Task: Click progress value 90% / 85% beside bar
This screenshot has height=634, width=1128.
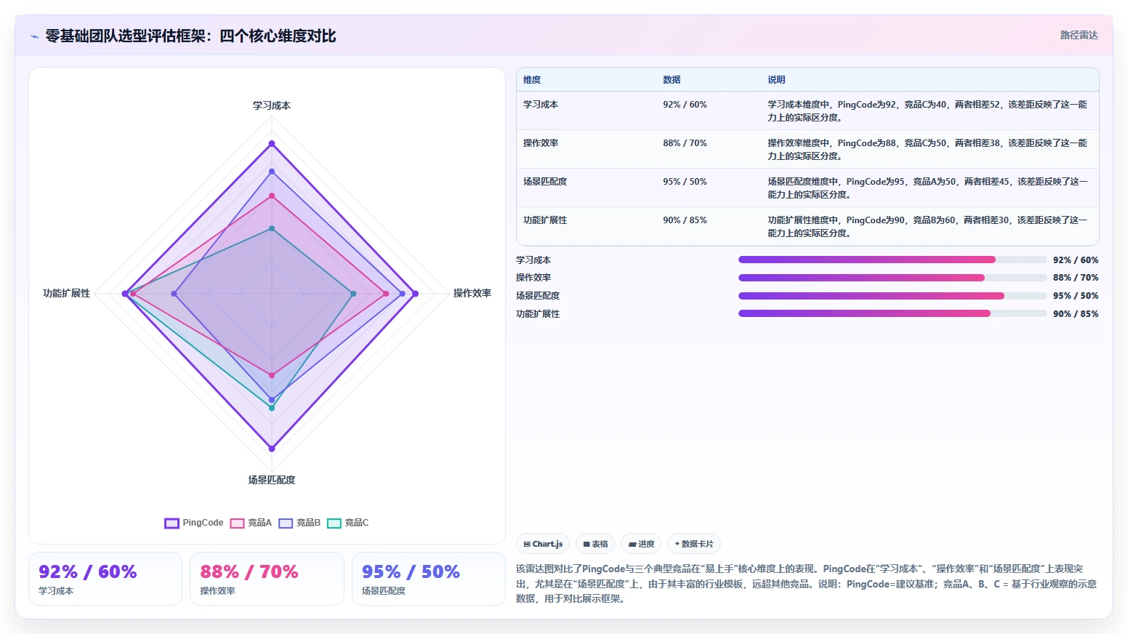Action: (1076, 314)
